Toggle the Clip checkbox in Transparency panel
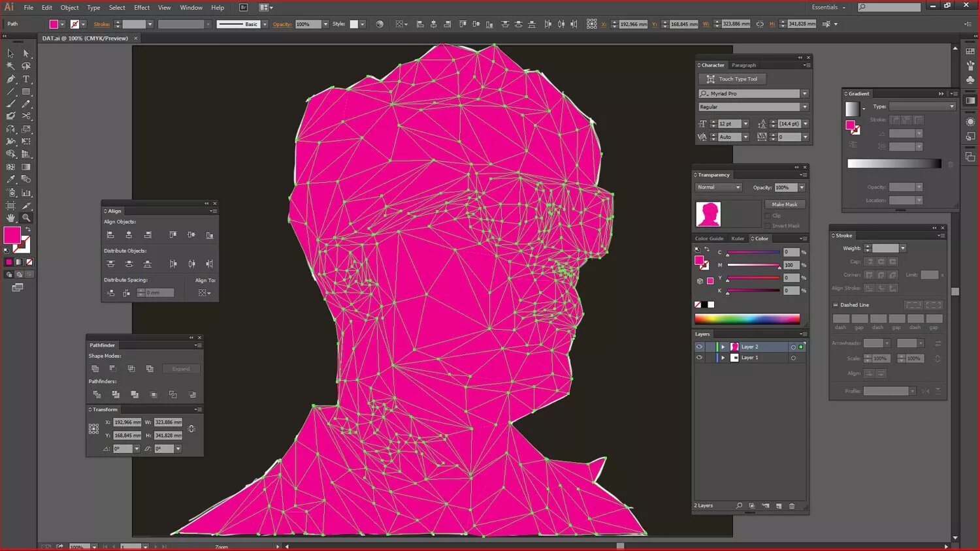980x551 pixels. coord(768,215)
